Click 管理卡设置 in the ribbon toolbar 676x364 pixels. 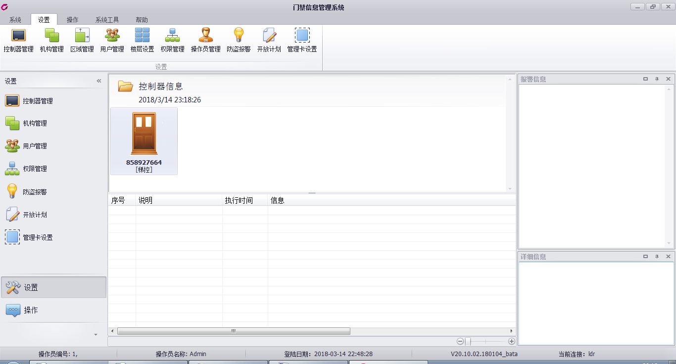pyautogui.click(x=302, y=40)
